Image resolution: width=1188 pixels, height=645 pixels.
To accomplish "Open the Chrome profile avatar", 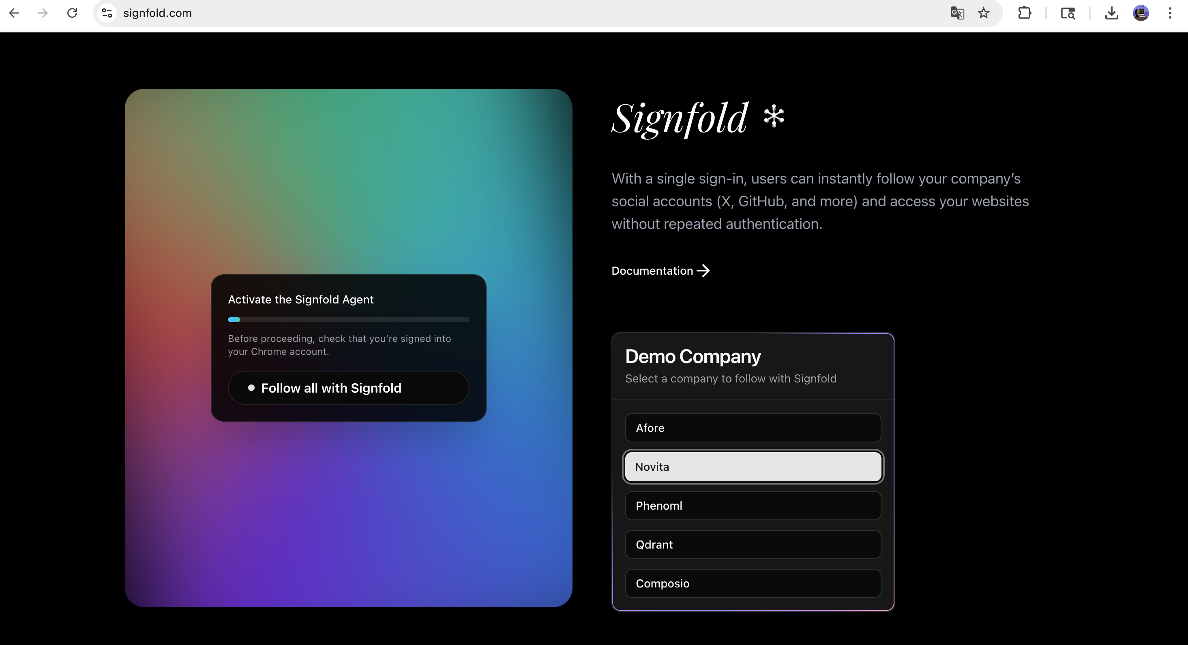I will pyautogui.click(x=1141, y=13).
